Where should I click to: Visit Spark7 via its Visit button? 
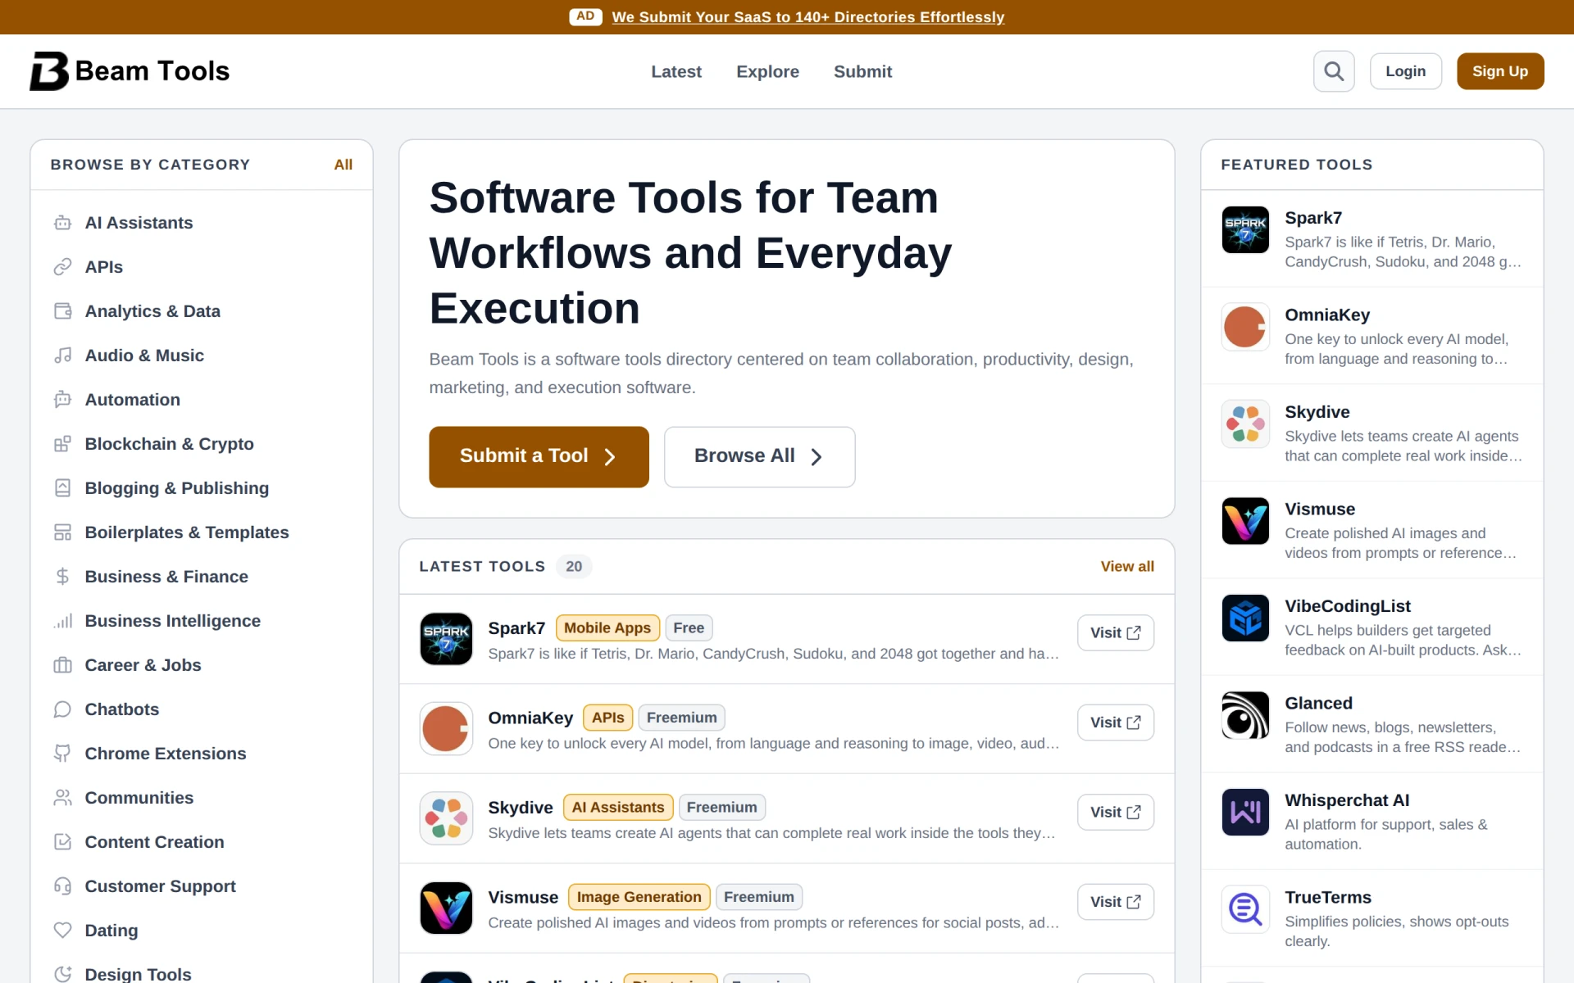click(1116, 632)
